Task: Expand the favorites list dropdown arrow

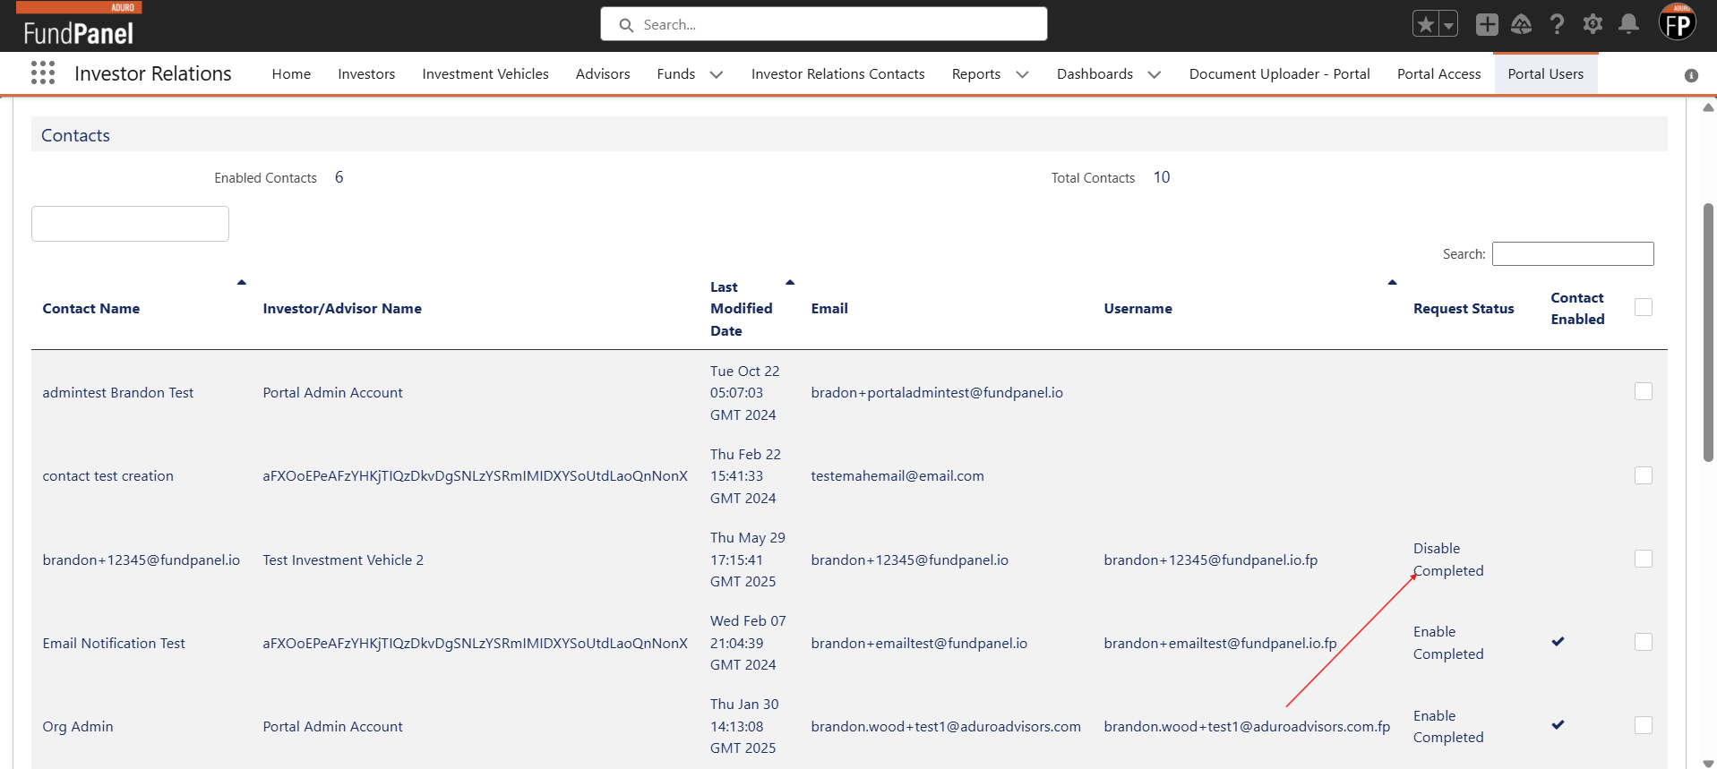Action: 1448,24
